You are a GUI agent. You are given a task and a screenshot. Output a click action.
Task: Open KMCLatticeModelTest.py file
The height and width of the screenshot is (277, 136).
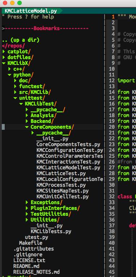(68, 168)
